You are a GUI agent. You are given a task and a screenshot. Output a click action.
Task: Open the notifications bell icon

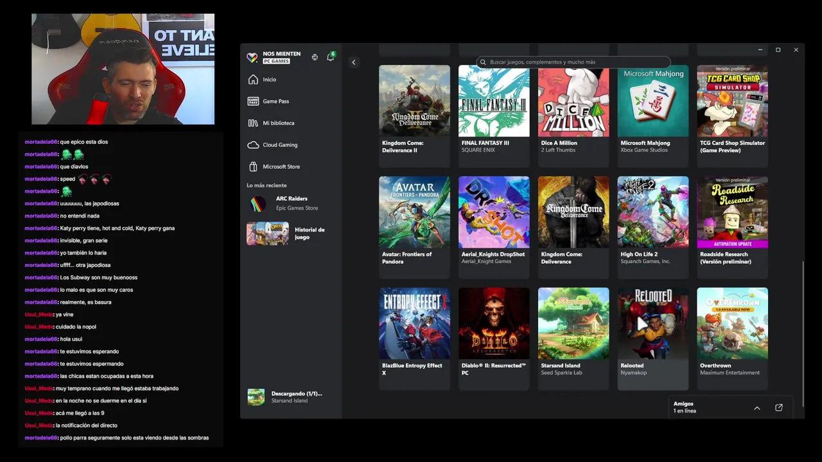(331, 57)
